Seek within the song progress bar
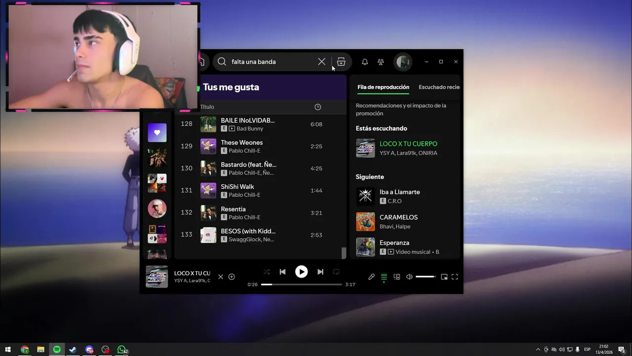This screenshot has height=356, width=632. (x=301, y=284)
